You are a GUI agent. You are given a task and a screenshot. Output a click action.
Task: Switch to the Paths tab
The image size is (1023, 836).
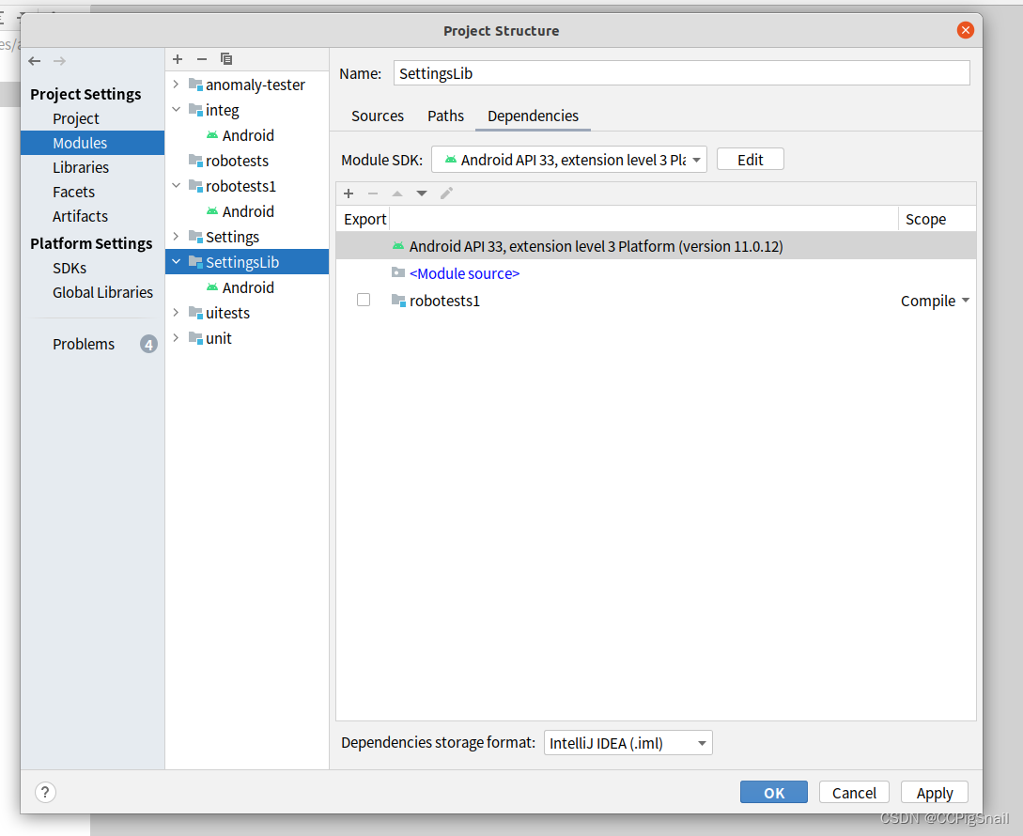tap(445, 116)
